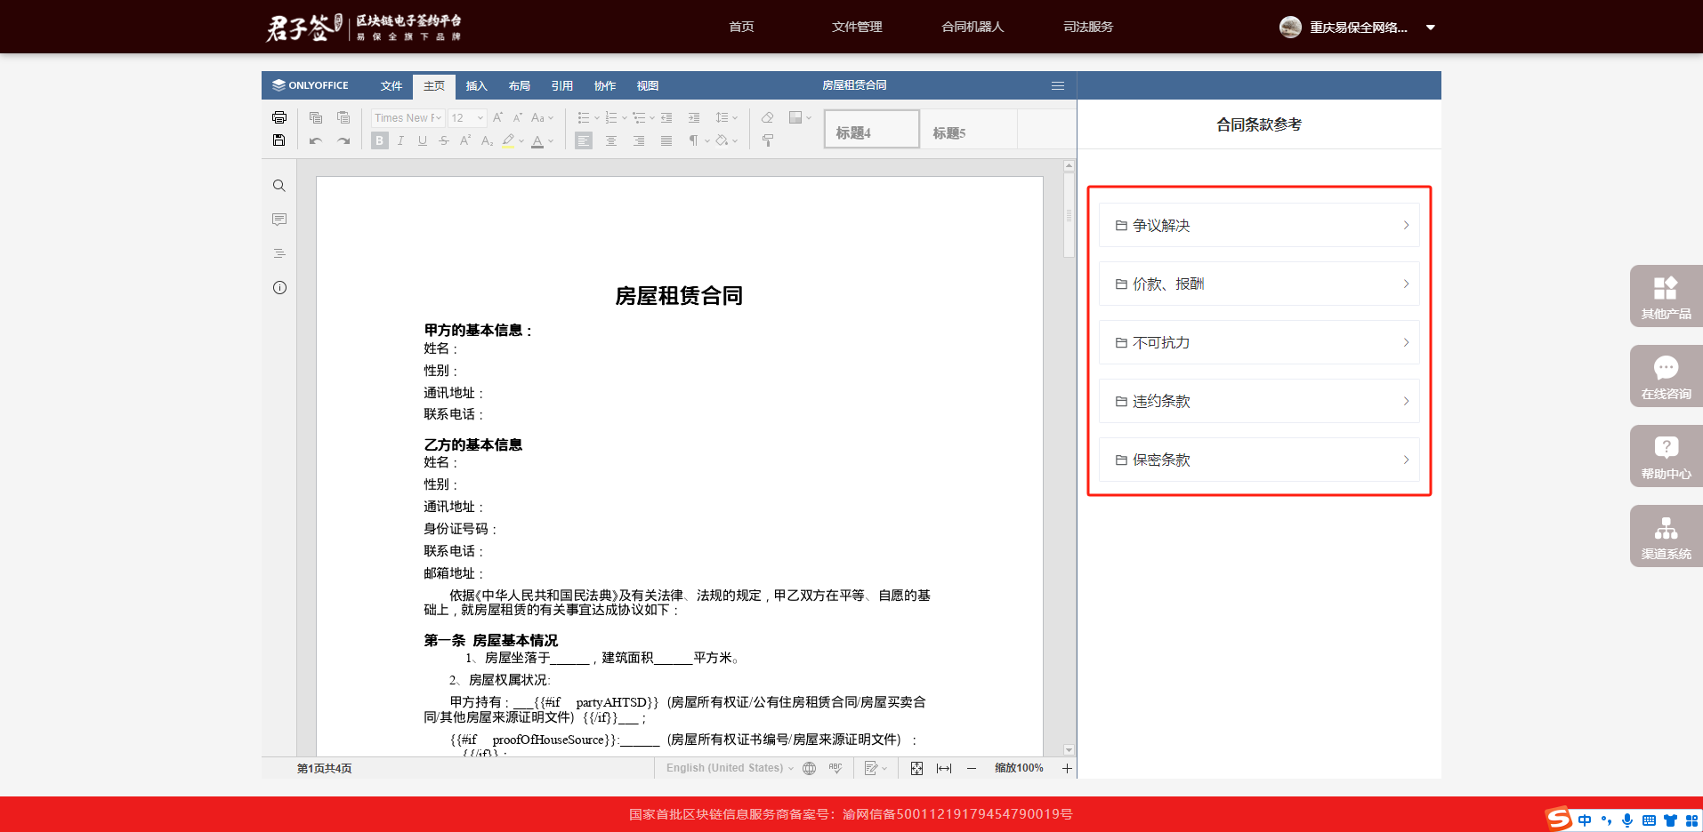
Task: Expand the 争议解决 clause category
Action: (1259, 225)
